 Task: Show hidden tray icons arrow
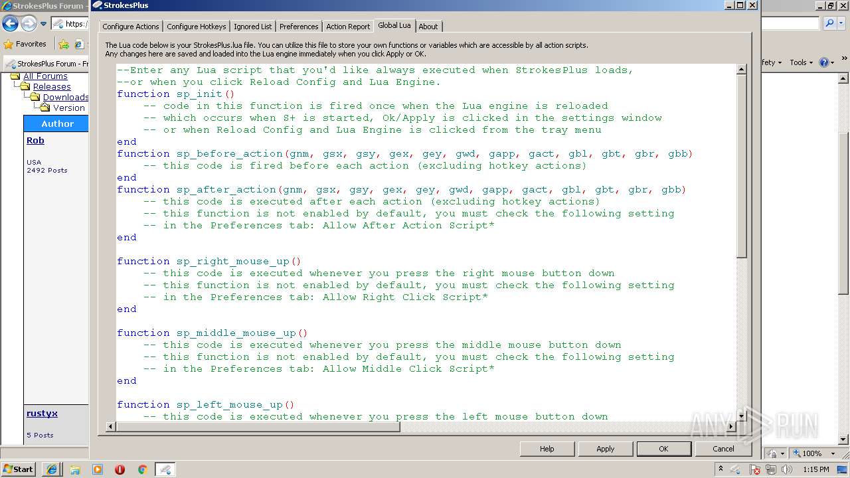[x=721, y=469]
